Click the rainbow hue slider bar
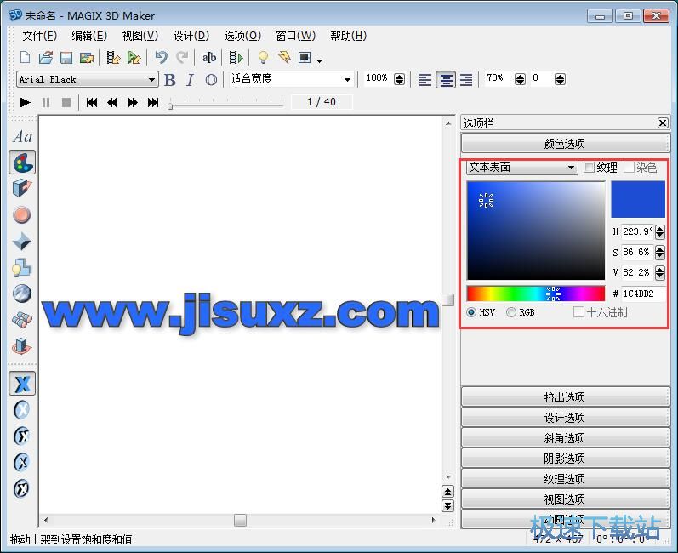 point(536,294)
